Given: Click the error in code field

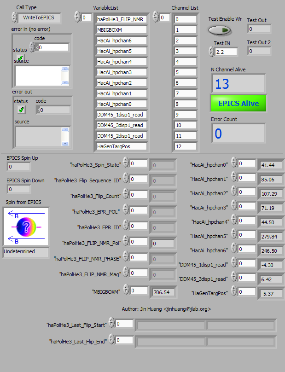Looking at the screenshot, I should [x=53, y=47].
